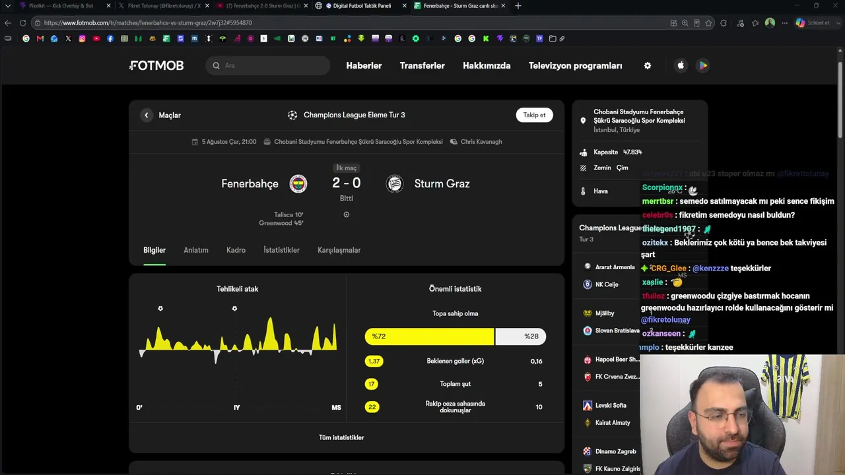Open the Facebook bookmark icon

[x=110, y=38]
